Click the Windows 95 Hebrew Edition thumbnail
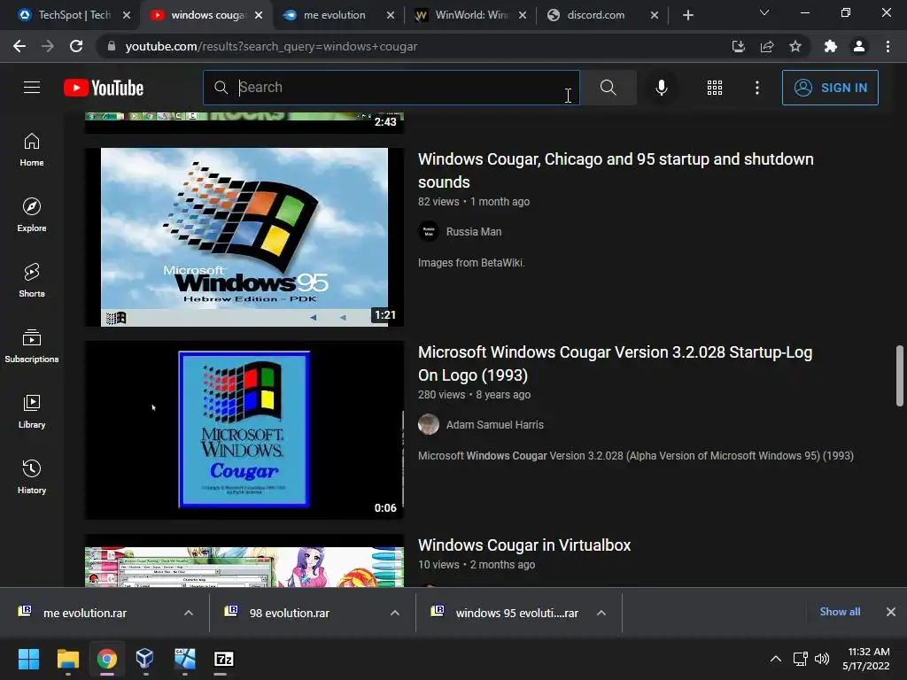 pyautogui.click(x=244, y=237)
